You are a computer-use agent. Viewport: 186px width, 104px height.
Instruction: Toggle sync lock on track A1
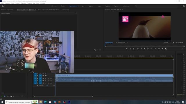(43, 78)
